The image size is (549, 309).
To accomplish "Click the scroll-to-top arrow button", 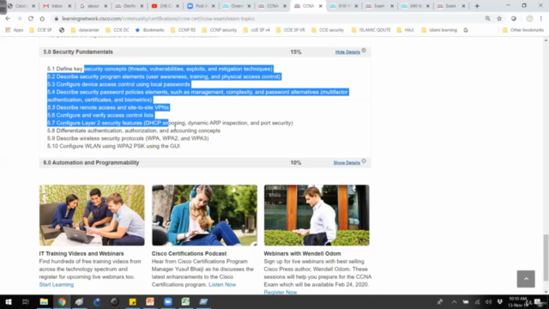I will click(x=526, y=279).
